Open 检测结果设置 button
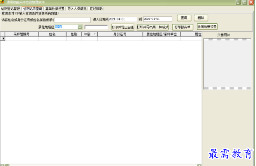Viewport: 256px width, 166px height. [x=207, y=27]
